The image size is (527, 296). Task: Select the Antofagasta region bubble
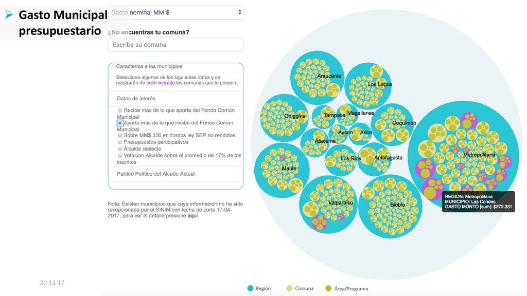(374, 159)
